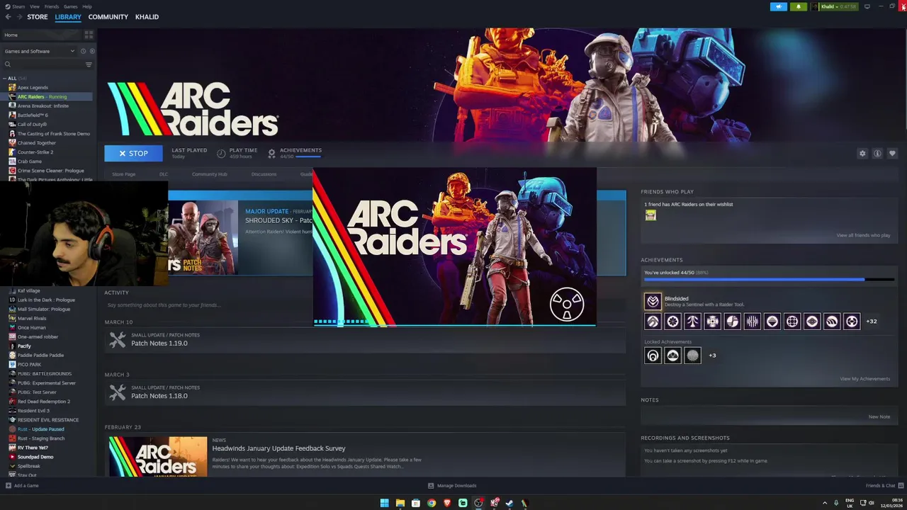Open the Community Hub link
The image size is (907, 510).
tap(209, 174)
